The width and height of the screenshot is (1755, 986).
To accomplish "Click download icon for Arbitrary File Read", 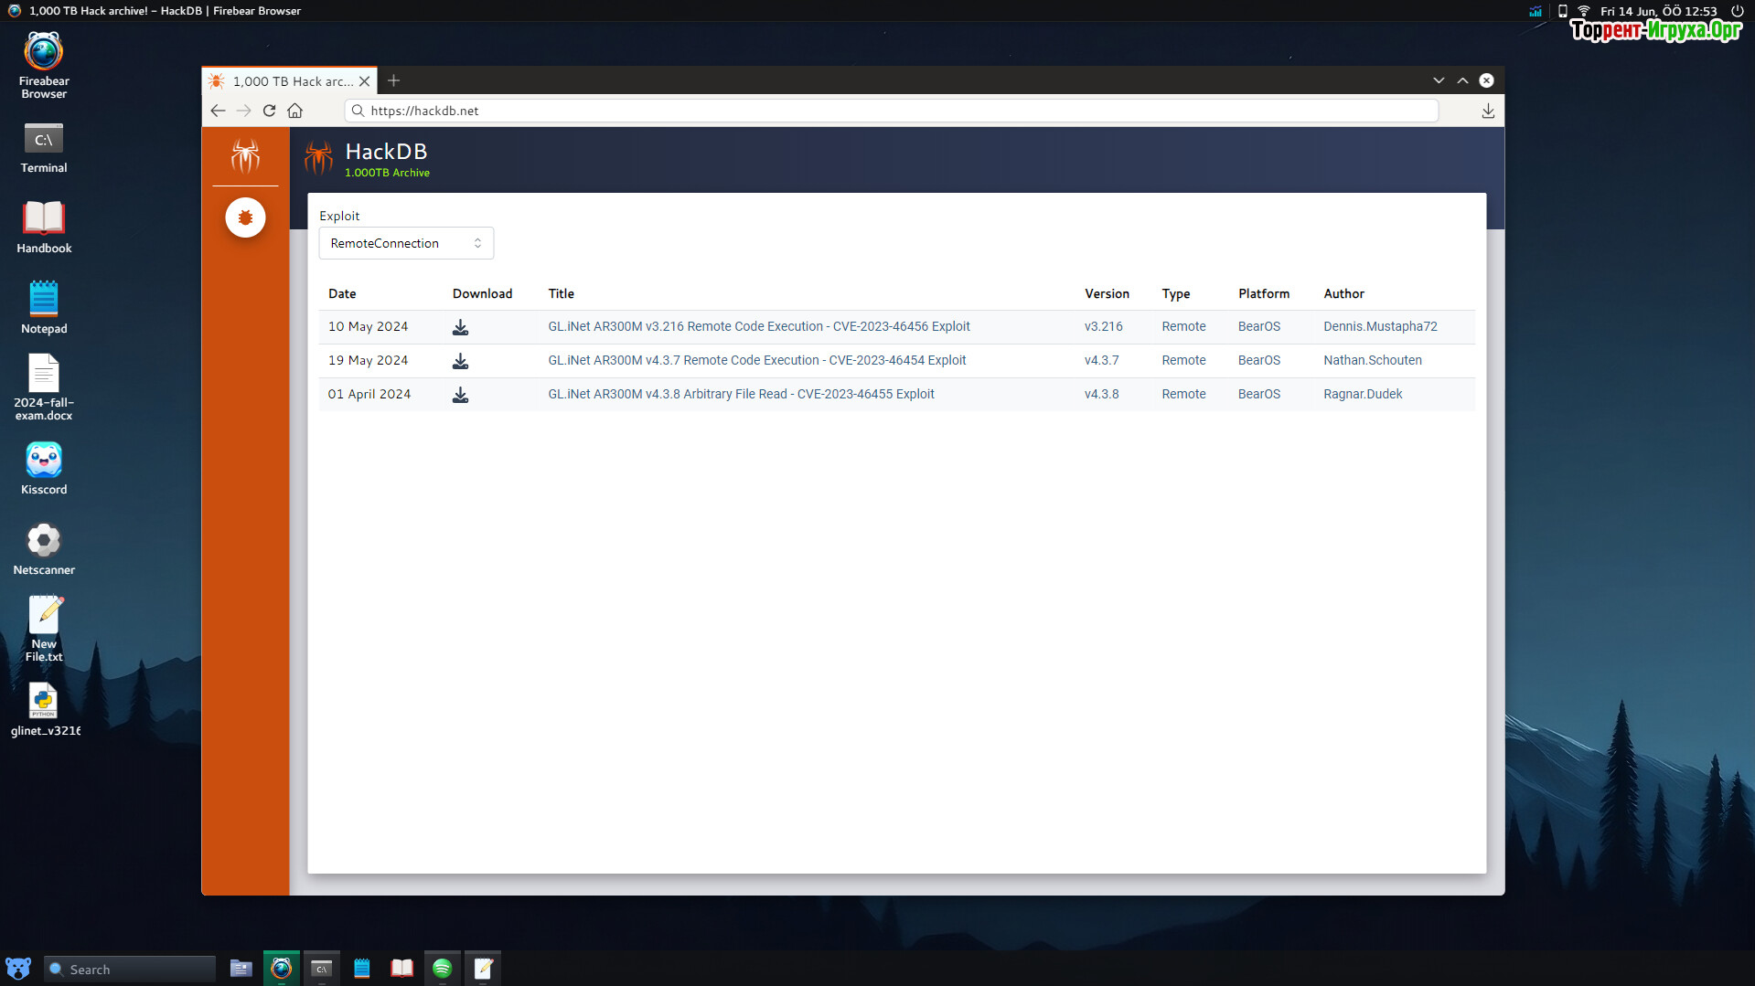I will 460,395.
